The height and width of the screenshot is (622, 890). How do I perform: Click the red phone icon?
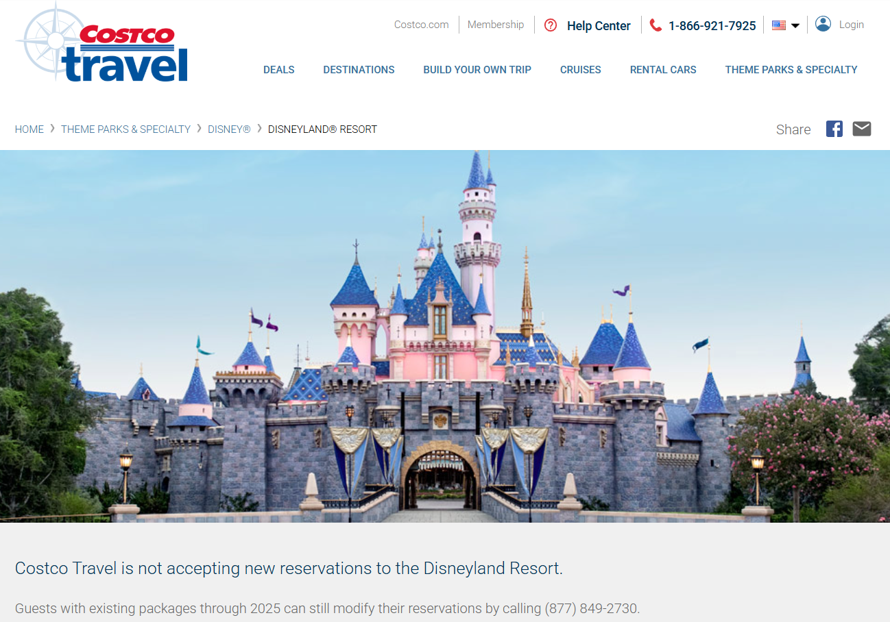656,25
